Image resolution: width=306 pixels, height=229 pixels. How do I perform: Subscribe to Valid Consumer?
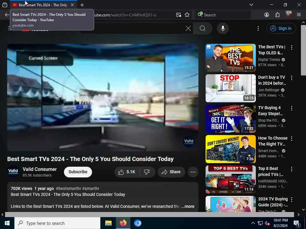point(78,172)
